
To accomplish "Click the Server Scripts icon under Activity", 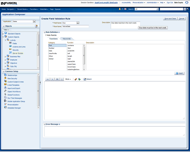I will [10, 53].
